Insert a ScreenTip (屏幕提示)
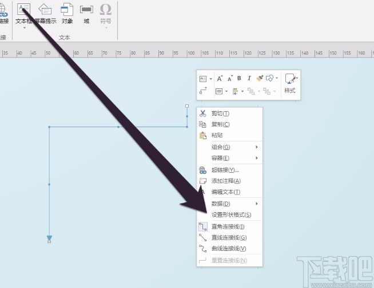This screenshot has height=288, width=374. (x=45, y=14)
